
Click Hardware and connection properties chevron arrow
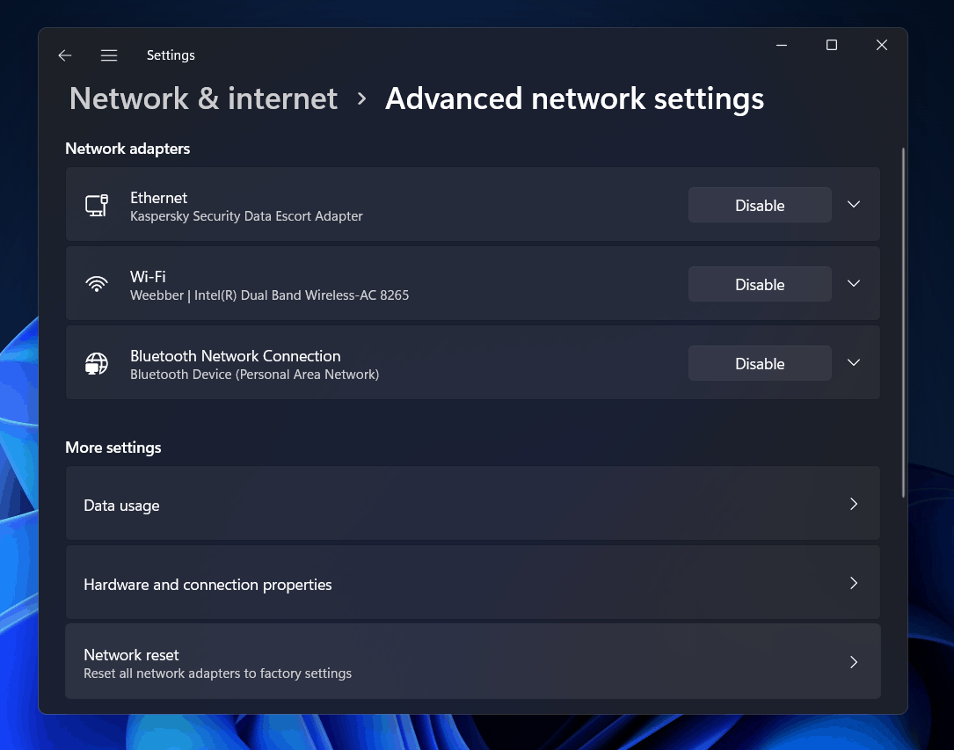coord(854,583)
